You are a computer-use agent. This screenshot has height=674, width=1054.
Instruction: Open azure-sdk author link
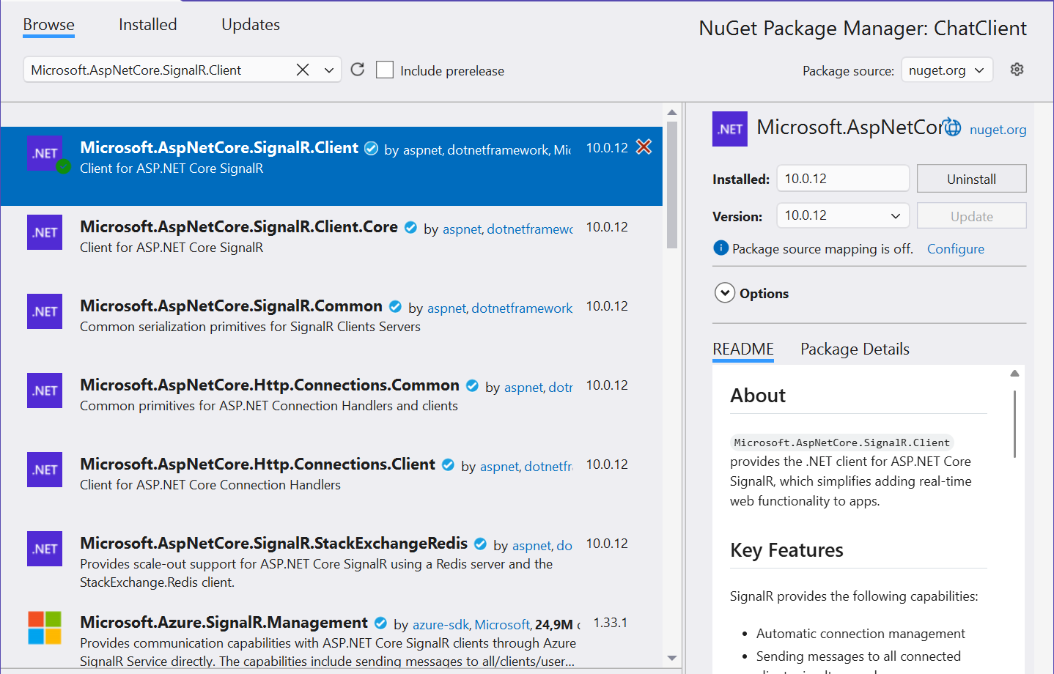click(441, 625)
